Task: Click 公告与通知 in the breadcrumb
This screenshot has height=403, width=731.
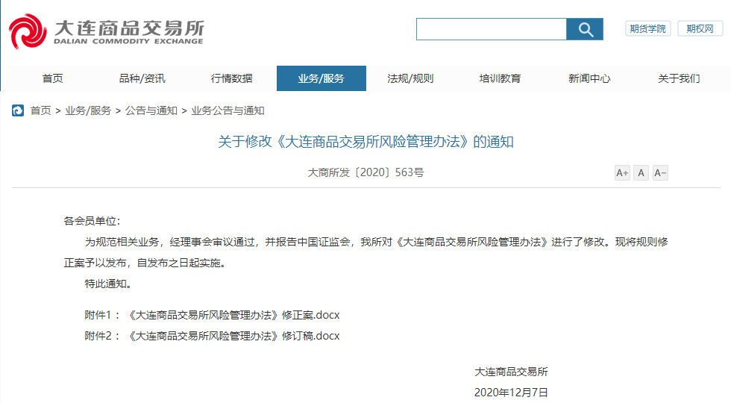Action: 151,110
